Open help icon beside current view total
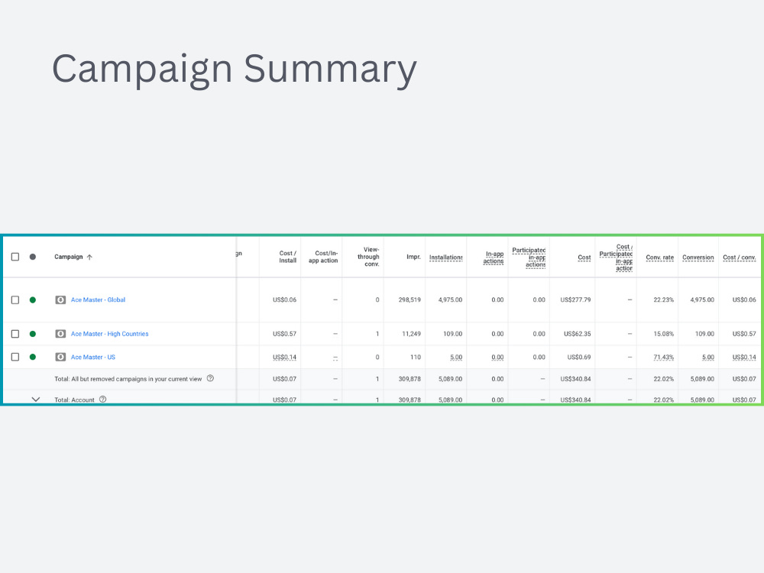 pos(211,378)
